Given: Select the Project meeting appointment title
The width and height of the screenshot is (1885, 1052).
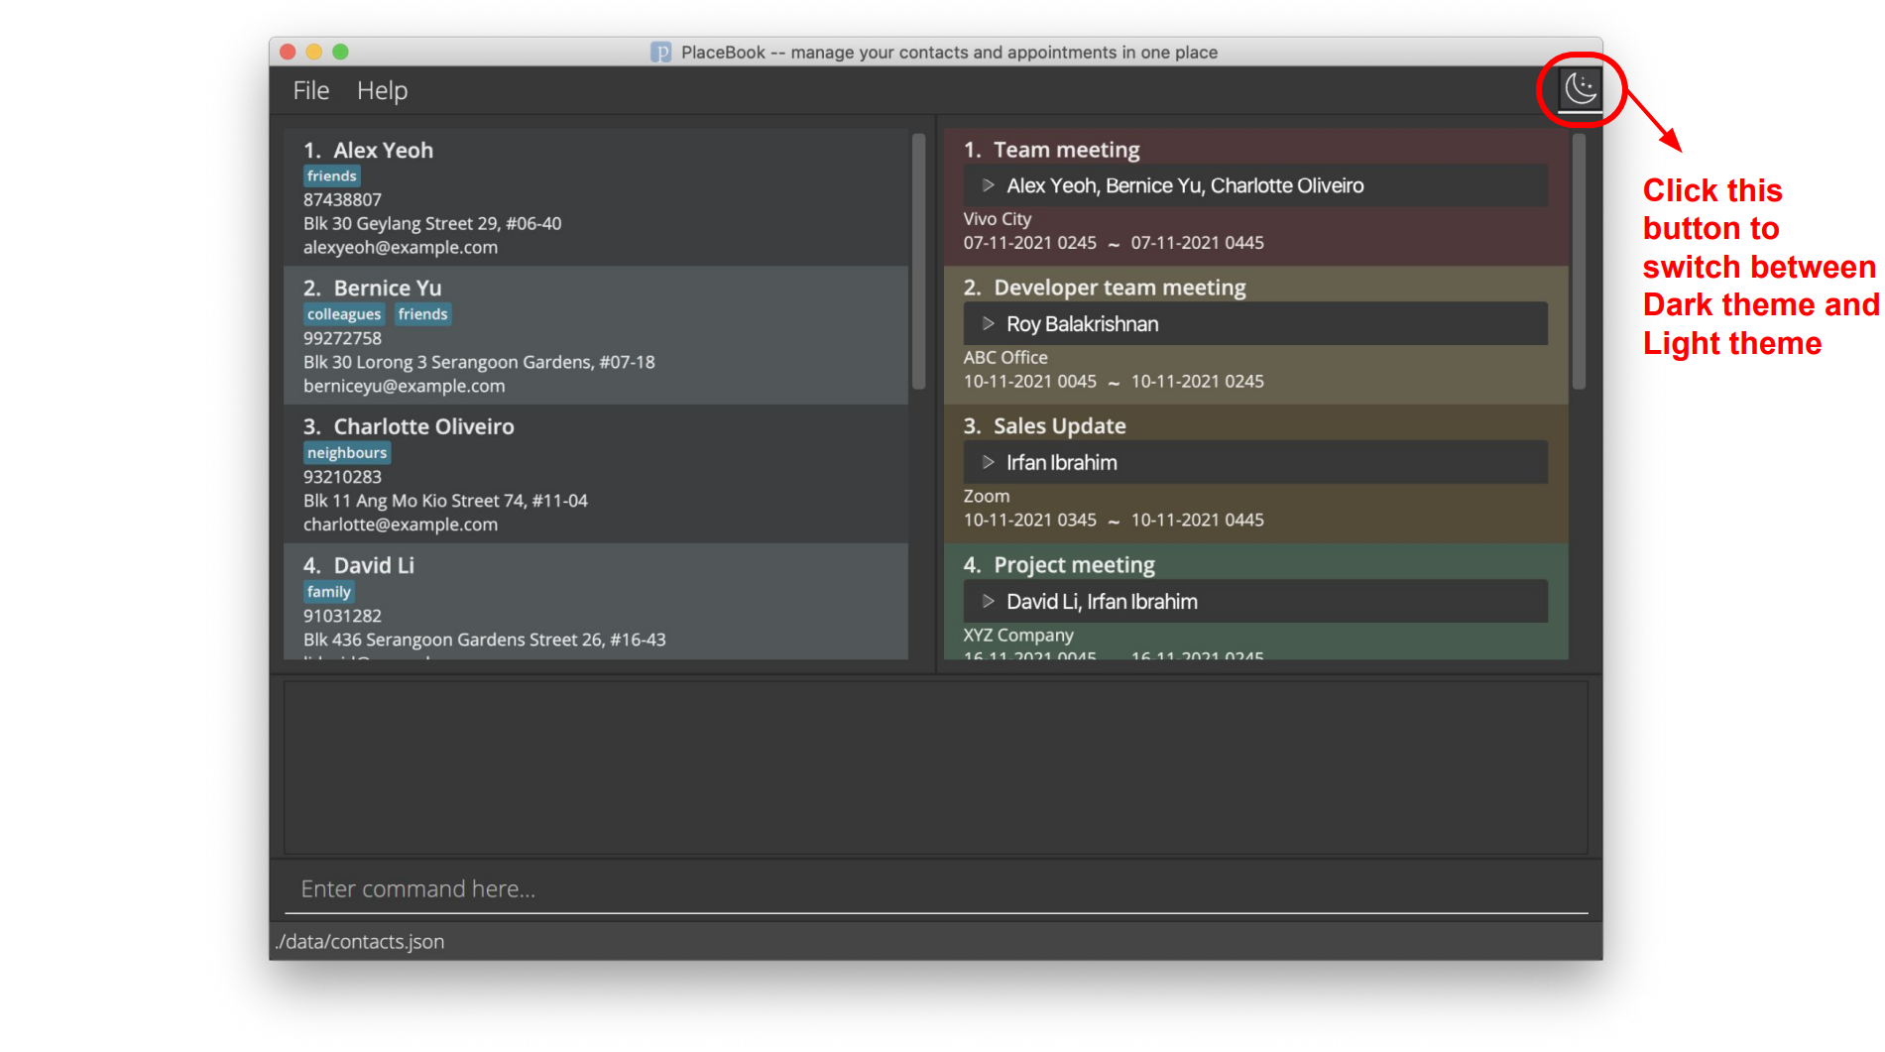Looking at the screenshot, I should pos(1074,565).
